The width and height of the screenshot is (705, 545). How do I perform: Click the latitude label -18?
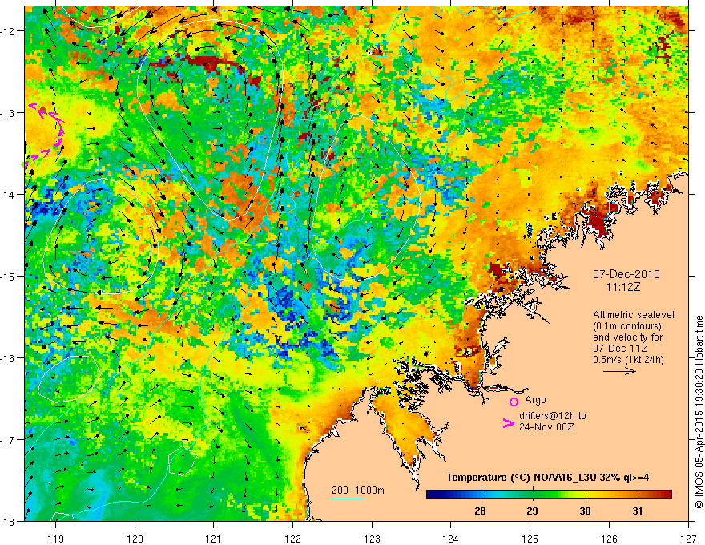tap(9, 521)
